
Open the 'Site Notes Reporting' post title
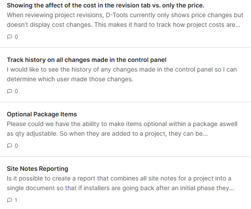tap(38, 169)
